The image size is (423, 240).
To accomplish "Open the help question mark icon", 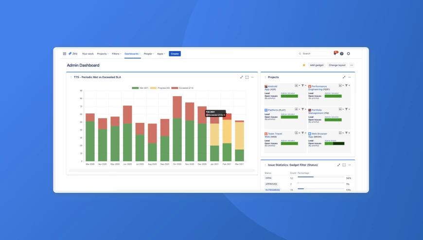I will [x=342, y=53].
